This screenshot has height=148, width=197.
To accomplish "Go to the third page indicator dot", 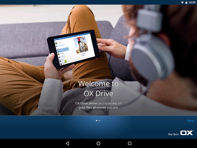I will coord(100,121).
